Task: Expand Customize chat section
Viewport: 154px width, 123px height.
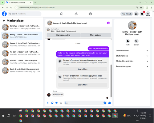Action: coord(132,50)
